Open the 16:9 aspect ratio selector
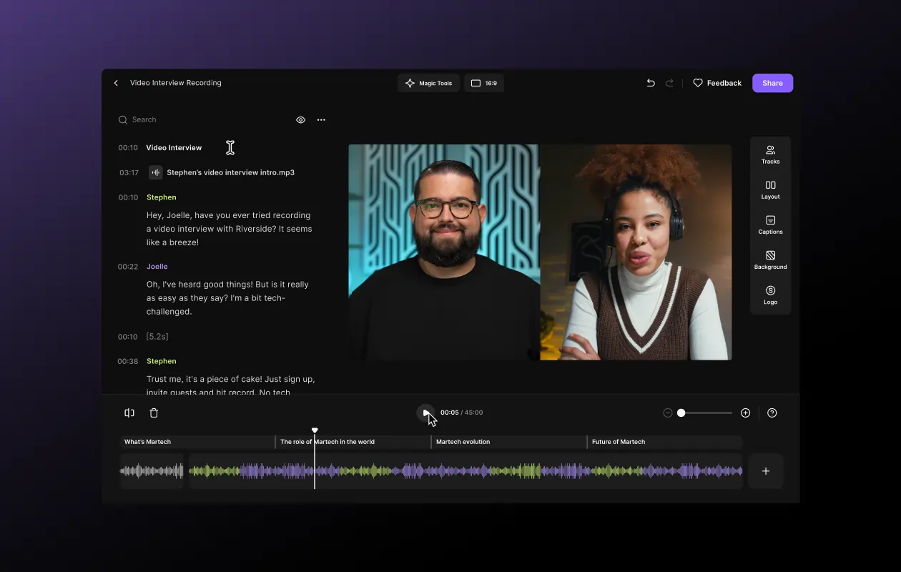Viewport: 901px width, 572px height. pyautogui.click(x=484, y=83)
